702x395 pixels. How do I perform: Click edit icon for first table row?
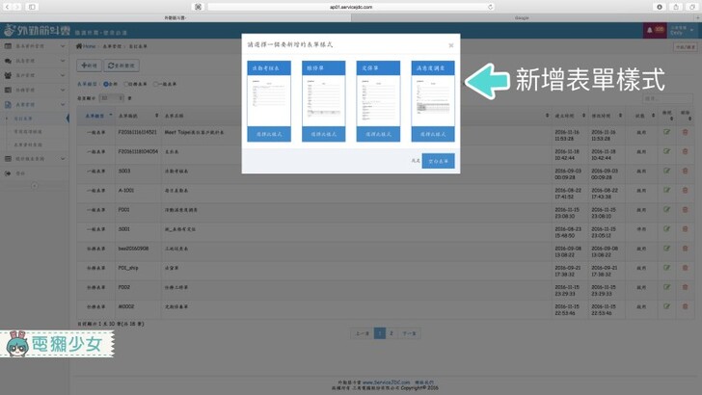(666, 132)
